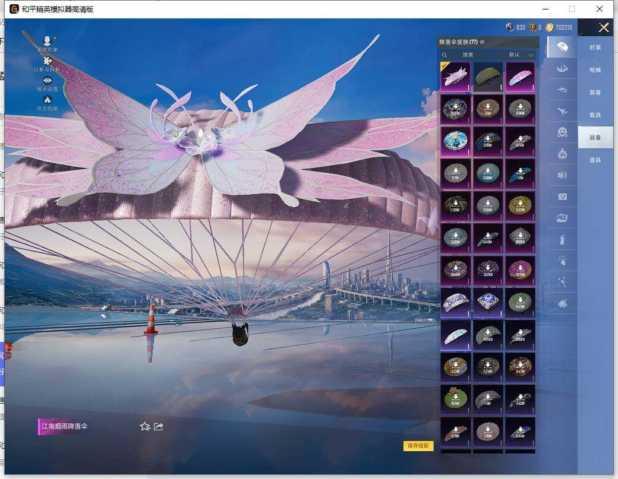
Task: Select the drone category icon in the sidebar
Action: pos(562,90)
